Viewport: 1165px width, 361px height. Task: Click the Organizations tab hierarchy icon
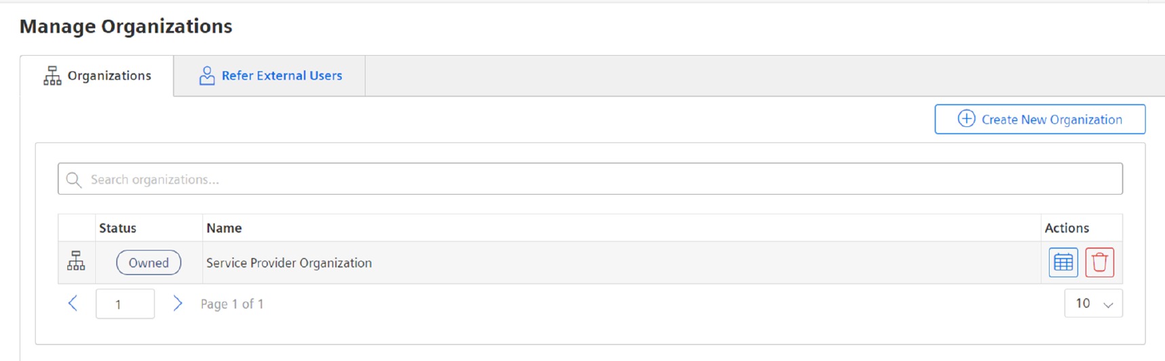tap(52, 76)
